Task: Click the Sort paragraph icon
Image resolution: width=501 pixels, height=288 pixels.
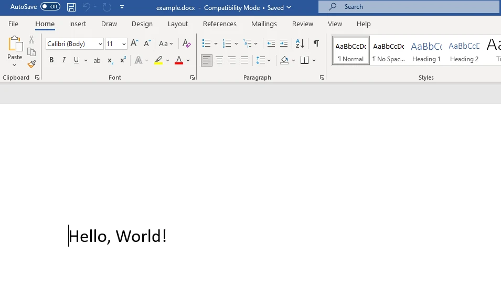Action: pyautogui.click(x=300, y=44)
